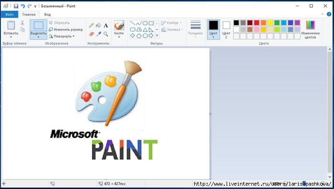334x189 pixels.
Task: Click the Изменить размер button
Action: coord(66,30)
